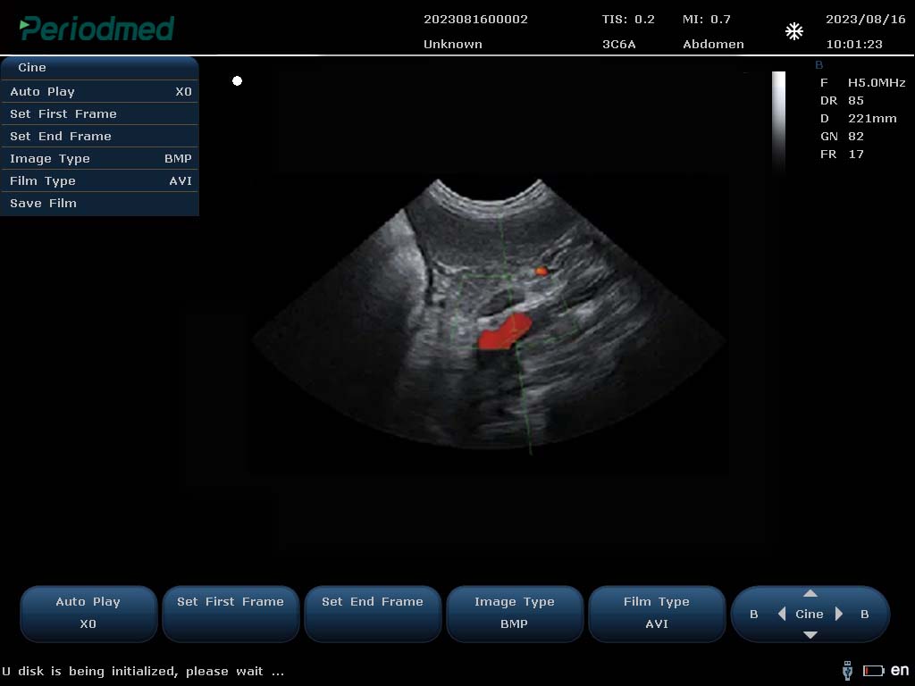Screen dimensions: 915x686
Task: Click the TIS: 0.2 readout
Action: (x=628, y=20)
